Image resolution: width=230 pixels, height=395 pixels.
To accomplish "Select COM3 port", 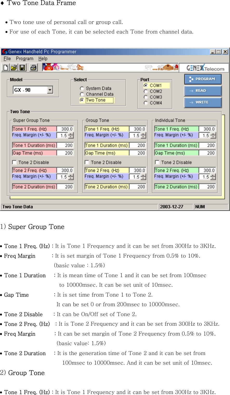I will tap(146, 97).
